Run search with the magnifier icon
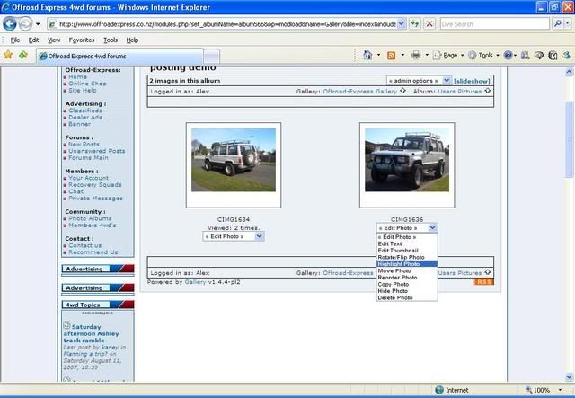575x398 pixels. point(557,24)
